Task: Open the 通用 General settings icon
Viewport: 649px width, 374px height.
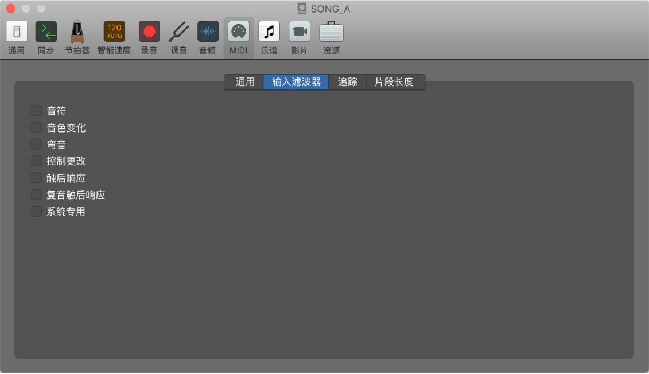Action: coord(17,32)
